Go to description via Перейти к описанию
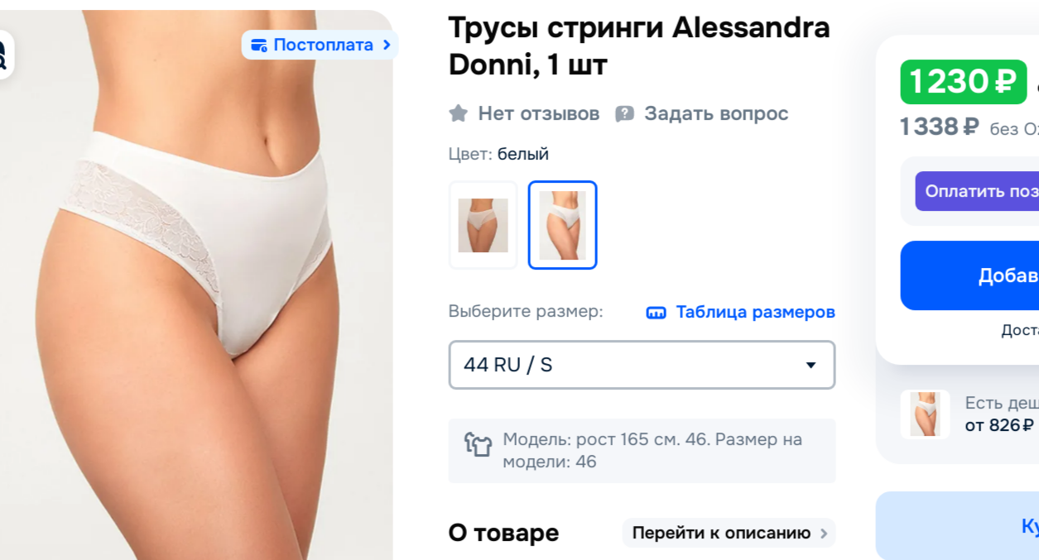Screen dimensions: 1039x560 coord(729,533)
